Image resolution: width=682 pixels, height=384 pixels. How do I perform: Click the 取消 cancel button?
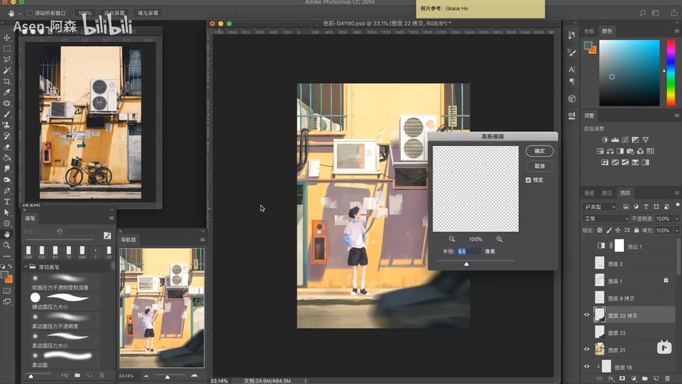[x=539, y=166]
